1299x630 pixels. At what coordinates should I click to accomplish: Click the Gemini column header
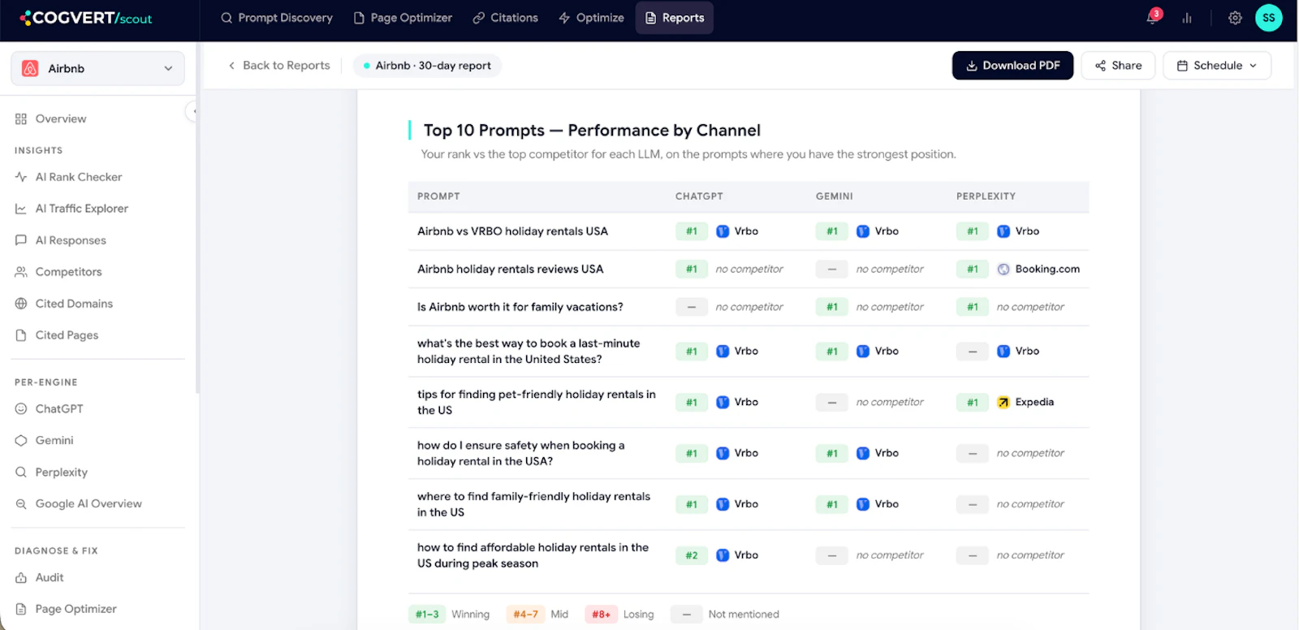tap(835, 196)
